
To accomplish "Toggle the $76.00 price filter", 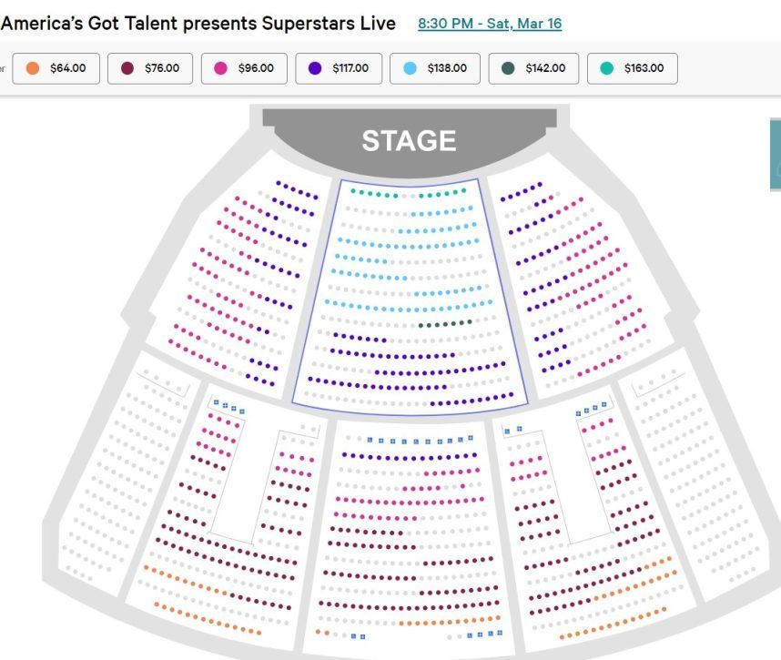I will pos(150,68).
